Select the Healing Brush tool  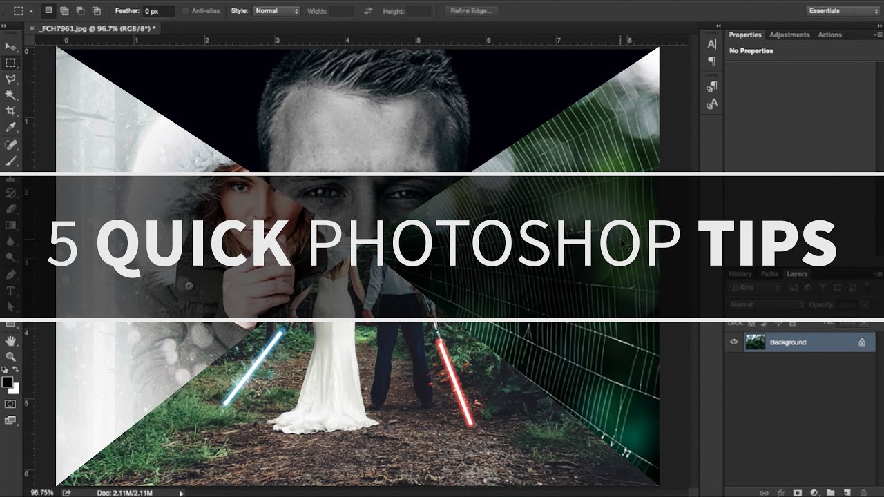pyautogui.click(x=10, y=145)
